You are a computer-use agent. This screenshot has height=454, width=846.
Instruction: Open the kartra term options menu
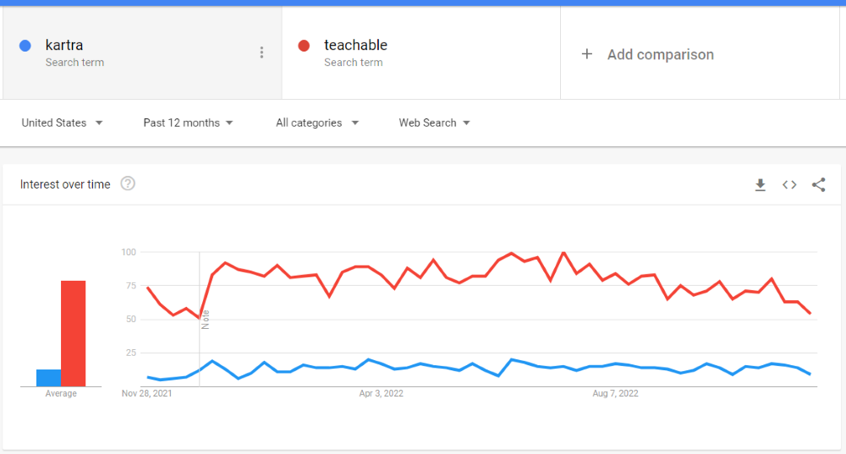coord(261,52)
